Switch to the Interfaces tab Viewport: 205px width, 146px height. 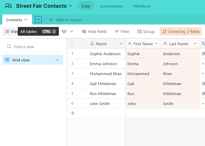[142, 6]
